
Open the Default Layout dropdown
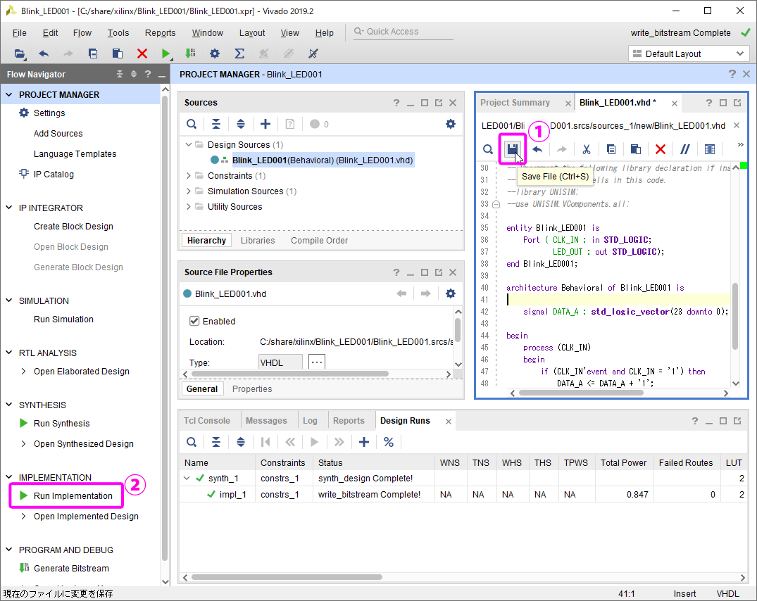687,53
